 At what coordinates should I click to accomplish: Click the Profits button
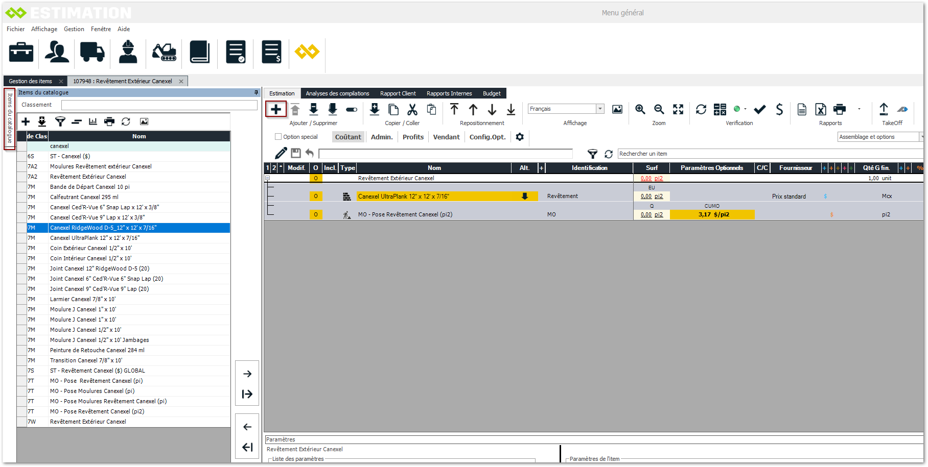[x=413, y=137]
